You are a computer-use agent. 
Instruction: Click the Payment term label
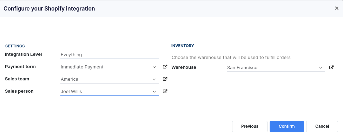(20, 66)
